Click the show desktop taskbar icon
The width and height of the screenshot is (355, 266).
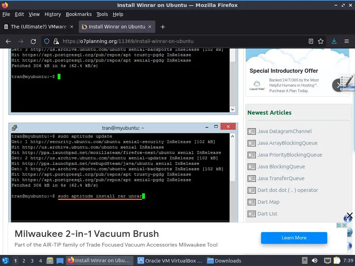point(60,260)
